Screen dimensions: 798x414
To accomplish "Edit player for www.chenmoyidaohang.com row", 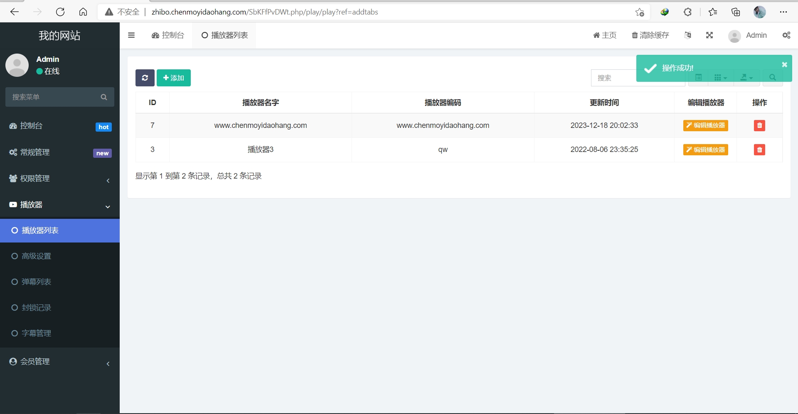I will (705, 125).
